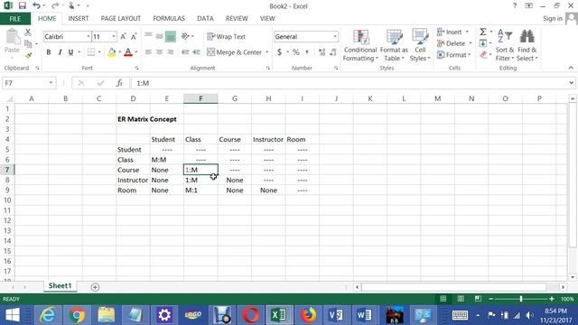
Task: Switch to the INSERT tab
Action: (x=79, y=18)
